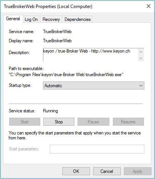Click the Stop service button
Image resolution: width=155 pixels, height=179 pixels.
coord(59,122)
